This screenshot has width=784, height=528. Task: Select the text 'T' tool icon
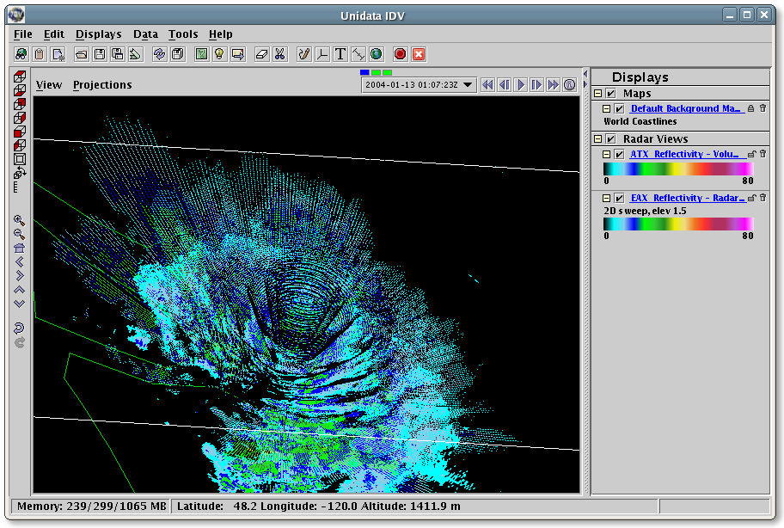click(x=340, y=54)
